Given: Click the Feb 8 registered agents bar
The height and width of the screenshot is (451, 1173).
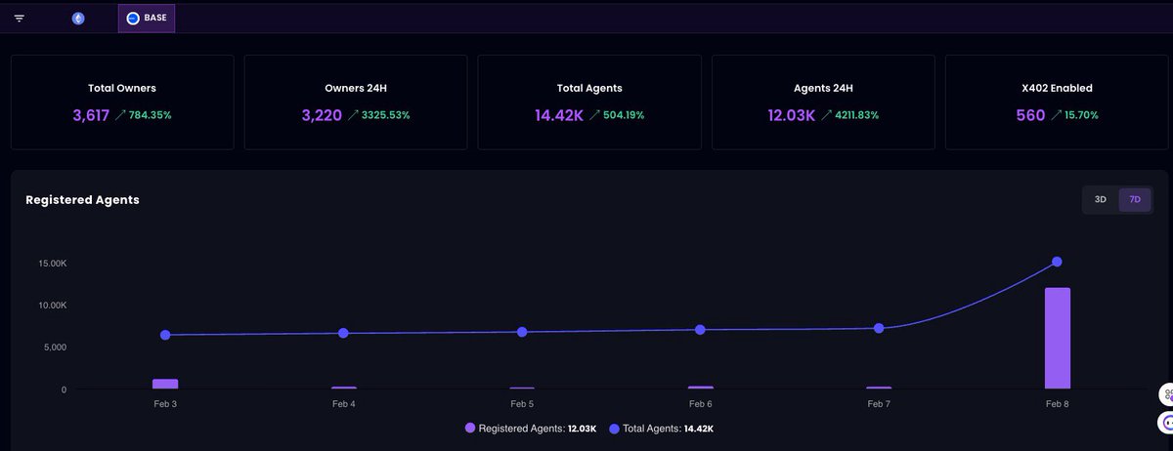Looking at the screenshot, I should (1057, 339).
